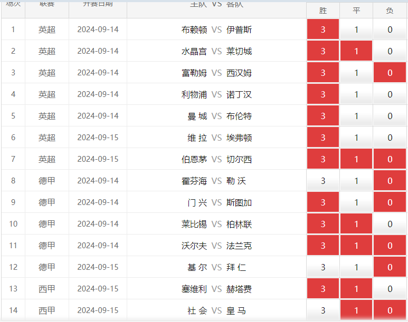Image resolution: width=408 pixels, height=322 pixels.
Task: Select loss (0) for 维拉 VS 埃弗顿
Action: (390, 137)
